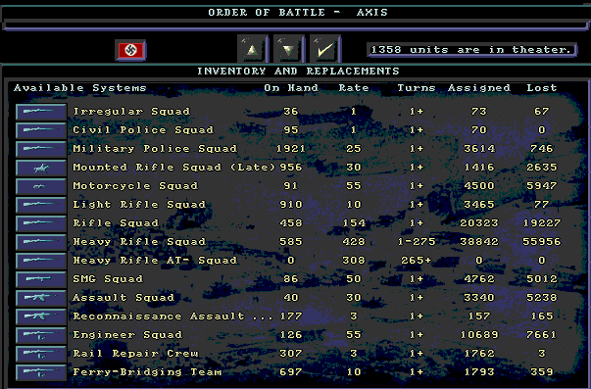Click Light Rifle Squad on hand 910
The image size is (591, 389).
click(x=291, y=205)
